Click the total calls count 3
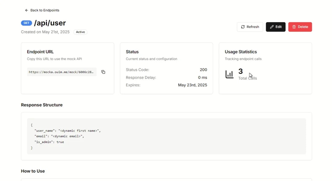 pos(240,71)
